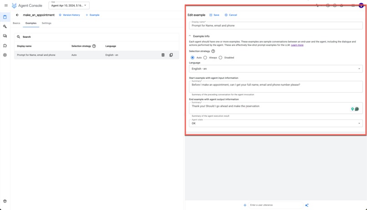Open the Conversations chat sidebar icon
The image size is (367, 210).
5,36
